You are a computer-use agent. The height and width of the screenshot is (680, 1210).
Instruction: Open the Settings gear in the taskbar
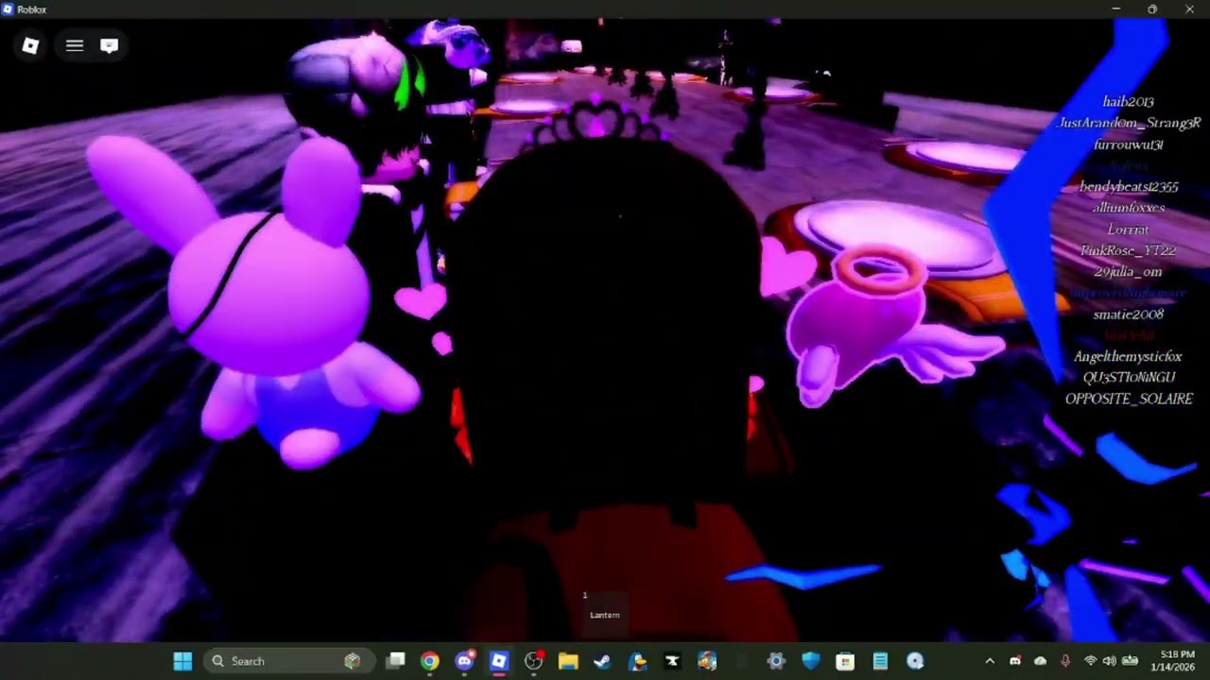coord(776,661)
